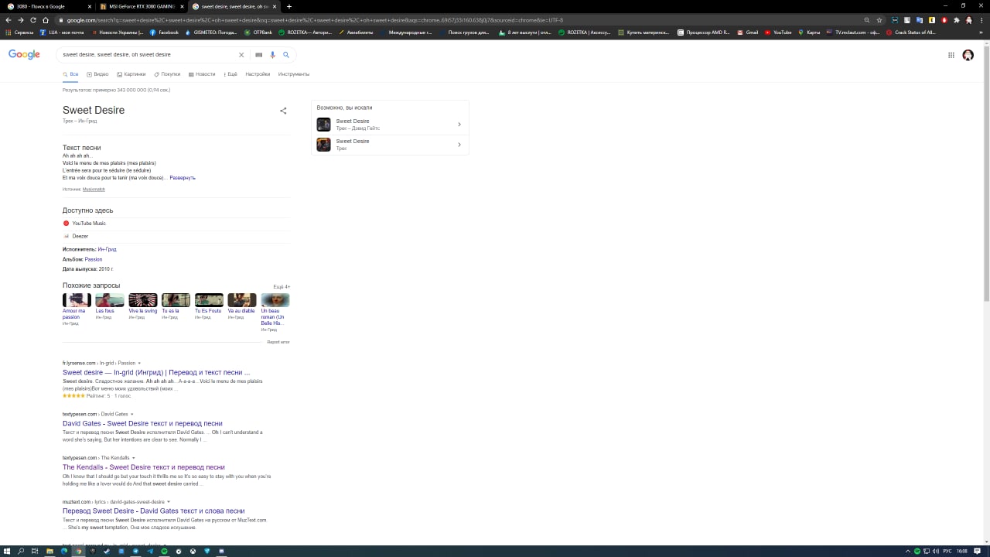The height and width of the screenshot is (557, 990).
Task: Show hidden system tray icons
Action: (908, 551)
